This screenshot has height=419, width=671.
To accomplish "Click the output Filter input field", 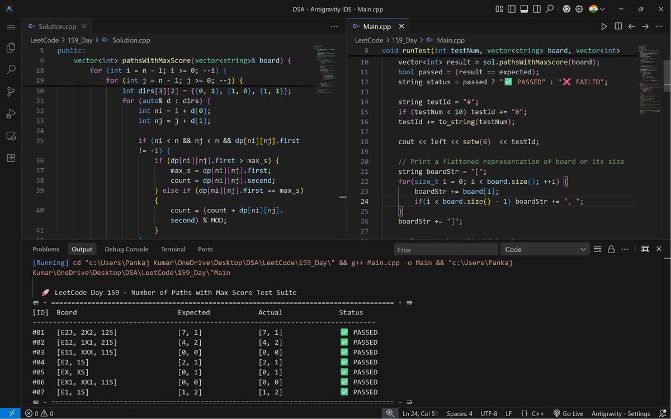I will tap(446, 250).
